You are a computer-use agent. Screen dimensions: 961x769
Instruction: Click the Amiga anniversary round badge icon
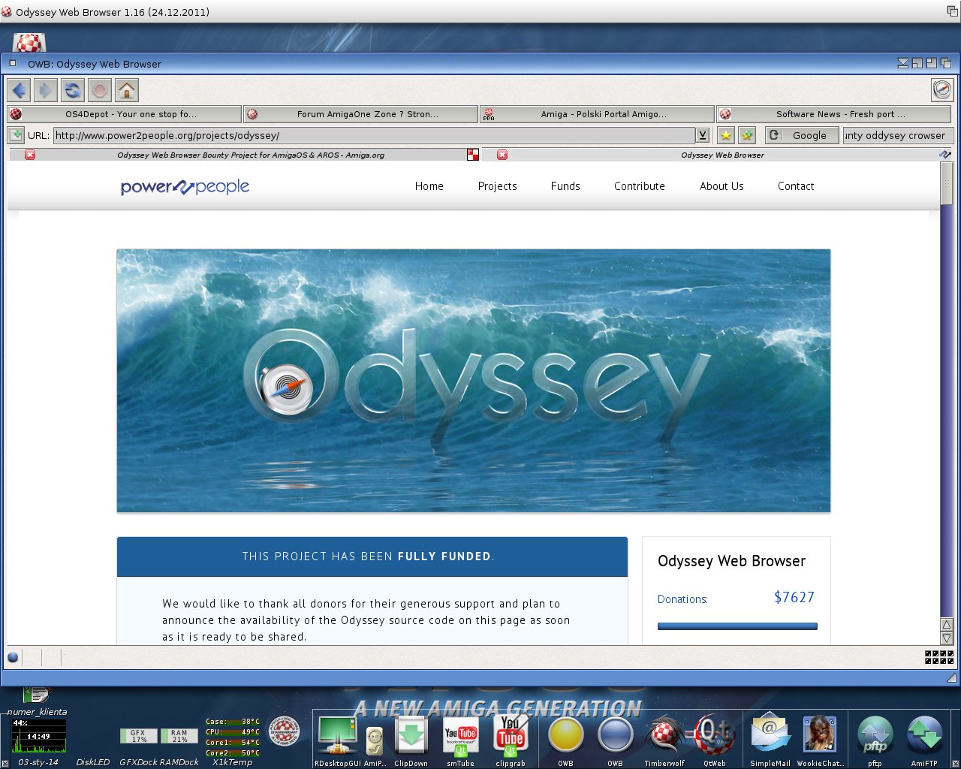click(x=284, y=731)
